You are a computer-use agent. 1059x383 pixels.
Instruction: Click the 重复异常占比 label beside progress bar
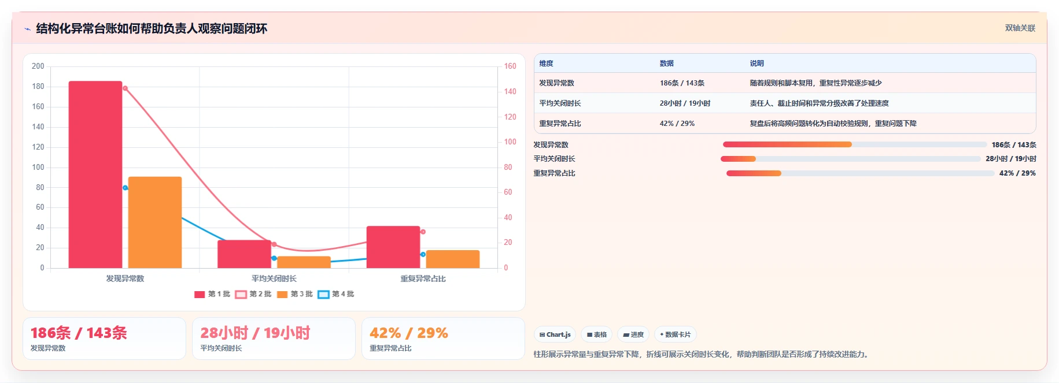click(x=554, y=173)
